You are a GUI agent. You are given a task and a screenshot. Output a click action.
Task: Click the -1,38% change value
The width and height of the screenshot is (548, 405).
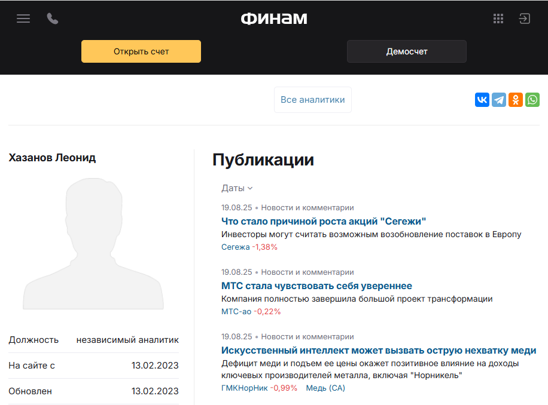pyautogui.click(x=264, y=247)
